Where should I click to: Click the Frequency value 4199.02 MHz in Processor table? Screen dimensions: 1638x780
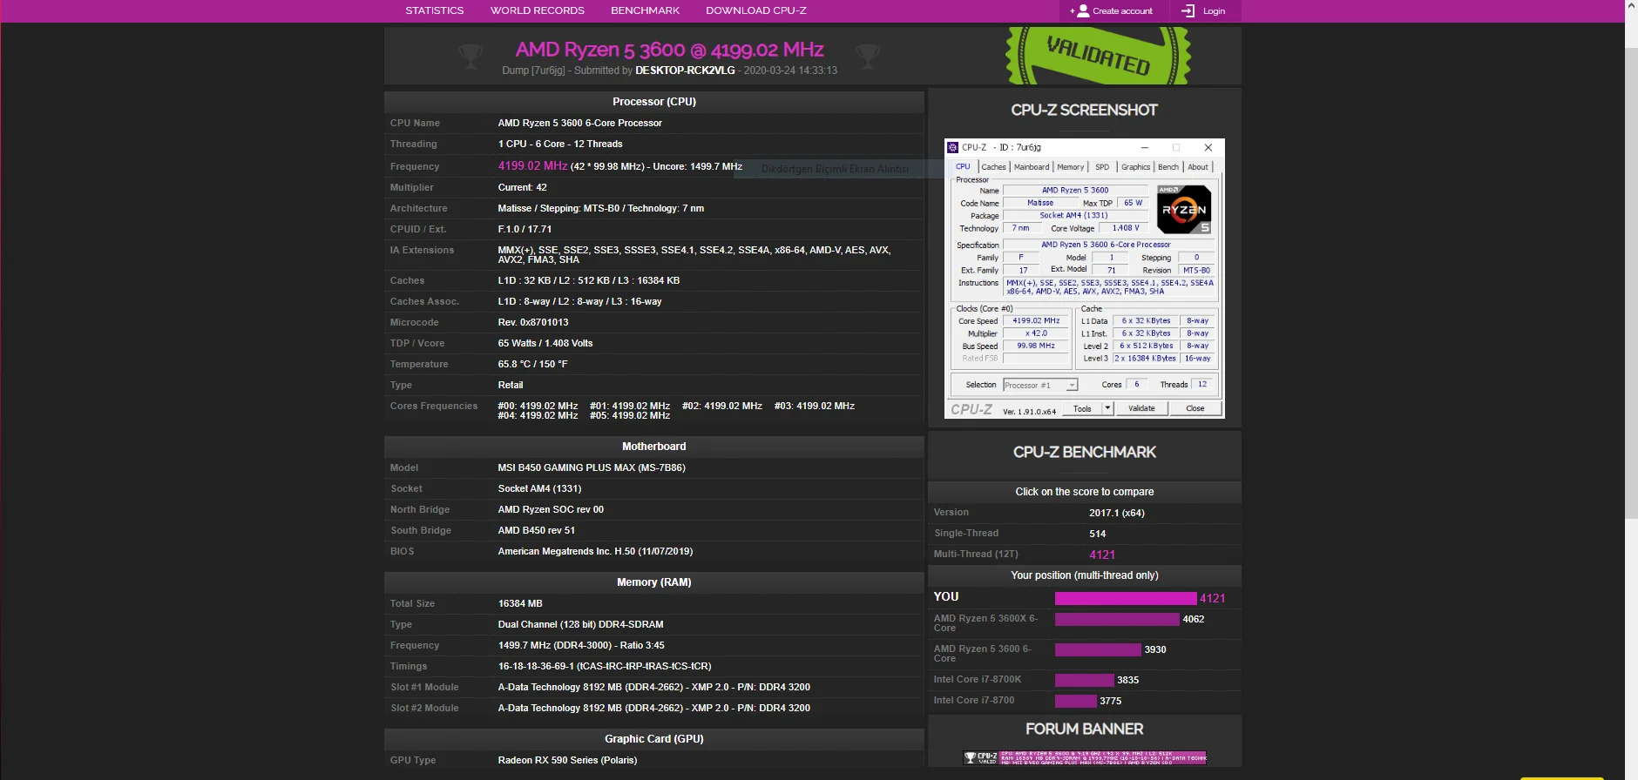point(532,165)
